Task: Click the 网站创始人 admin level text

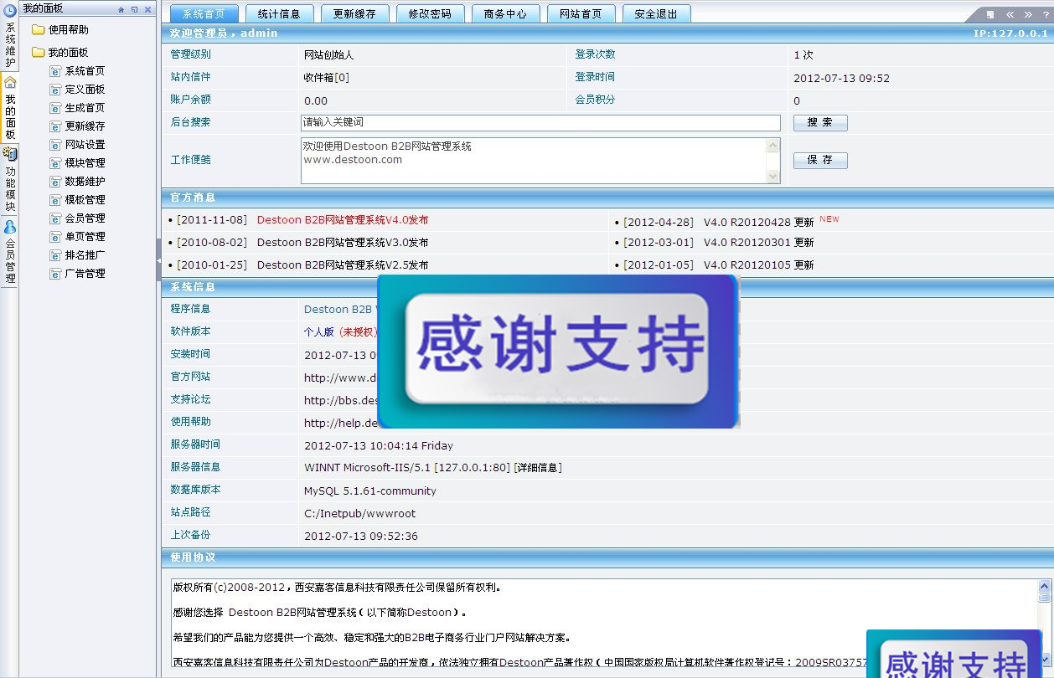Action: click(x=329, y=55)
